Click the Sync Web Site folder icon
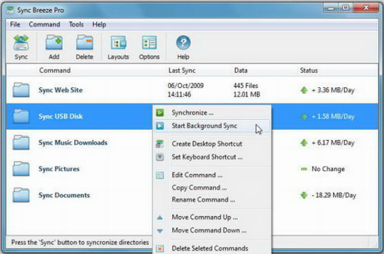Image resolution: width=384 pixels, height=254 pixels. point(21,90)
